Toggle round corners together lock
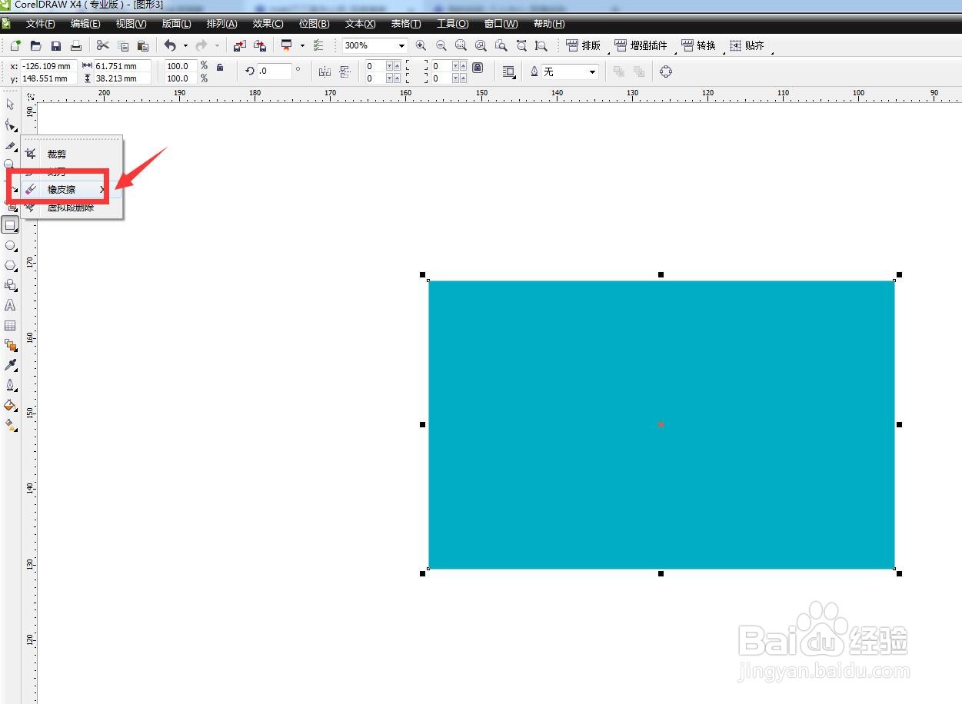 [478, 68]
